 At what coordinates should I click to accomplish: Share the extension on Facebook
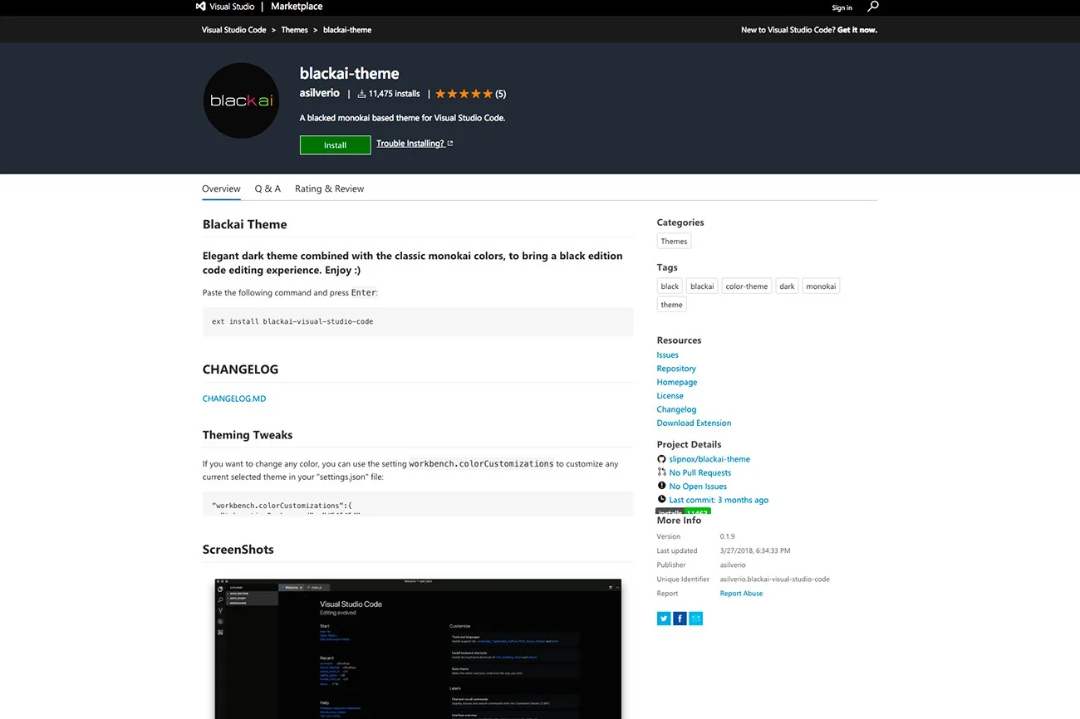[x=680, y=619]
